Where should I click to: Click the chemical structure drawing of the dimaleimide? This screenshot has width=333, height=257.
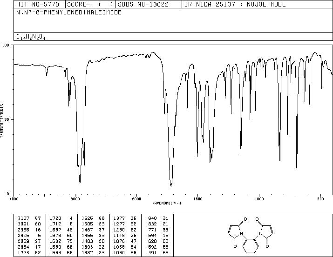251,235
